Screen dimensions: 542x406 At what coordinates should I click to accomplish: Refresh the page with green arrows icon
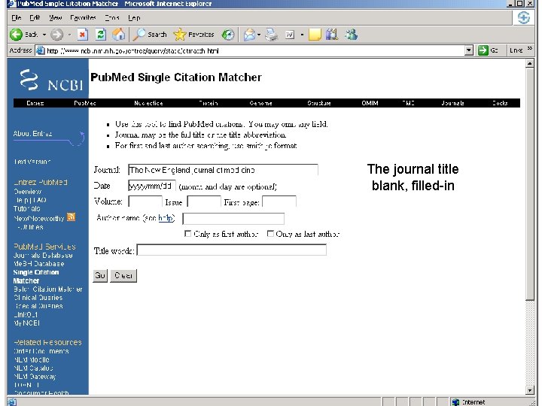click(101, 35)
